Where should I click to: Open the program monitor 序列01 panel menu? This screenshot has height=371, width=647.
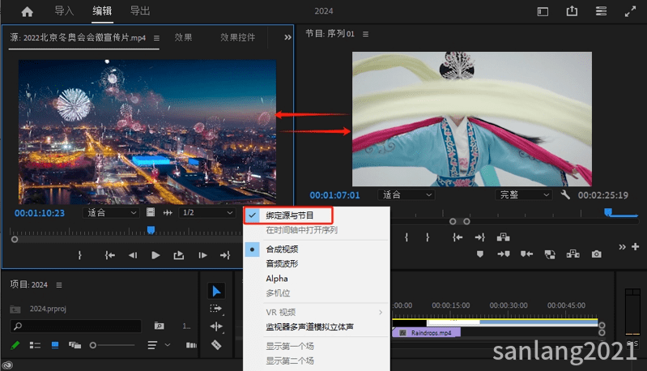pyautogui.click(x=365, y=34)
